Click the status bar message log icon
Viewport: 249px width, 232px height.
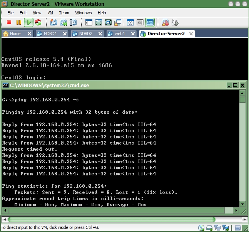(x=238, y=228)
